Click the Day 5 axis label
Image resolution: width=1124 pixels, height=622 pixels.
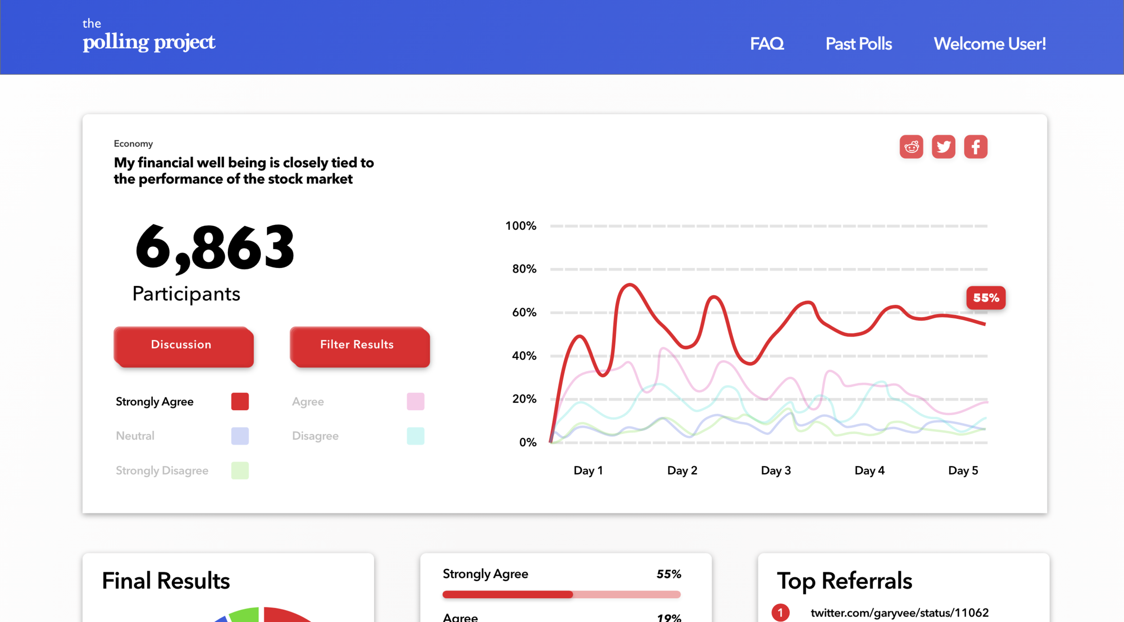[x=963, y=470]
